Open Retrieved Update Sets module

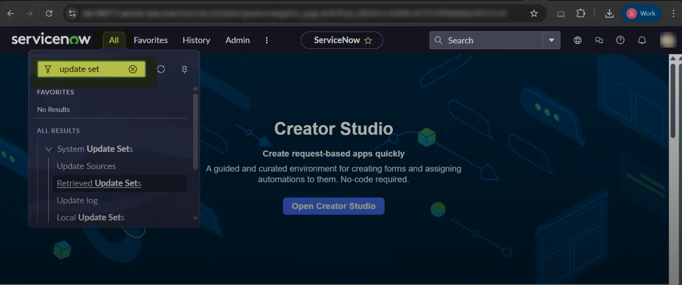point(99,183)
